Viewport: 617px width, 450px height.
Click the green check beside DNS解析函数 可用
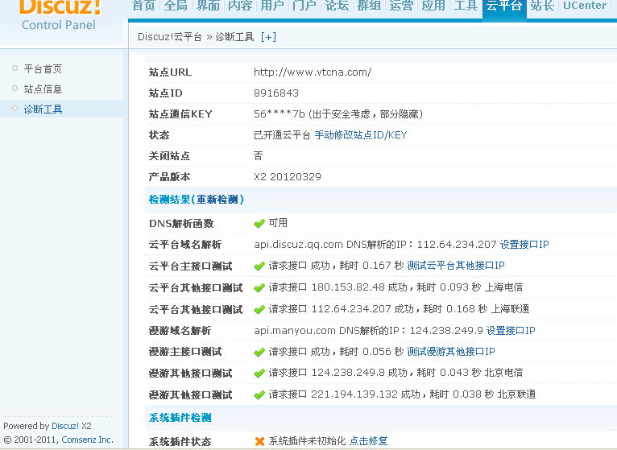pyautogui.click(x=259, y=224)
